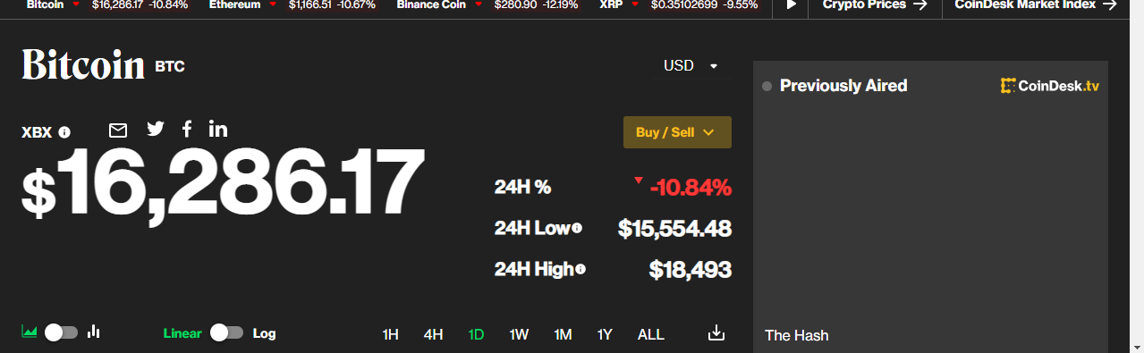Share on LinkedIn icon

pyautogui.click(x=218, y=129)
